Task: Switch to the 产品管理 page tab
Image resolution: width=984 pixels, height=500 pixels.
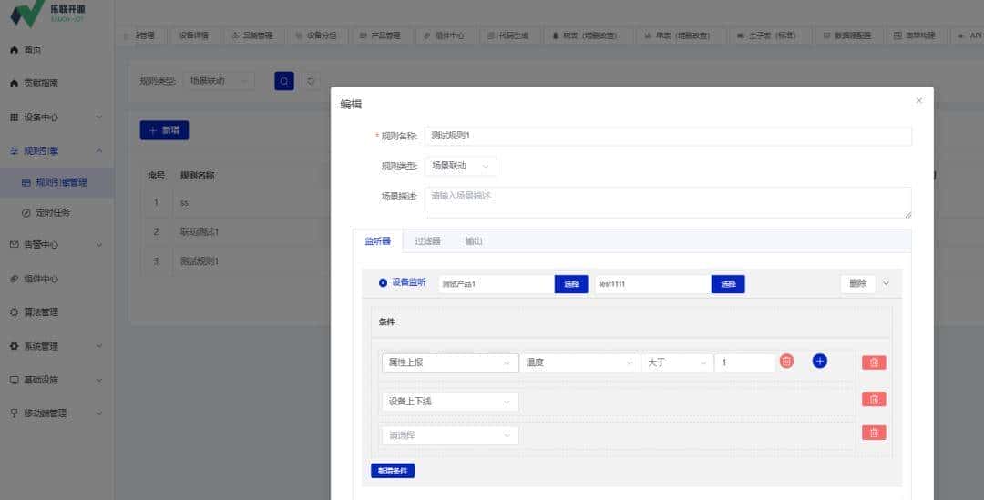Action: [x=381, y=36]
